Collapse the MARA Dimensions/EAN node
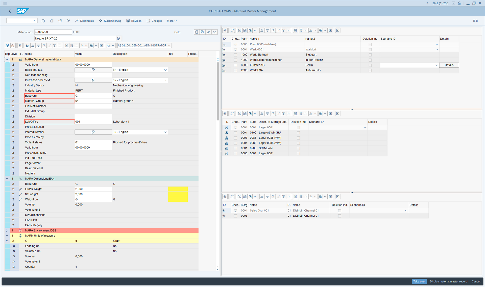The height and width of the screenshot is (287, 485). 7,179
